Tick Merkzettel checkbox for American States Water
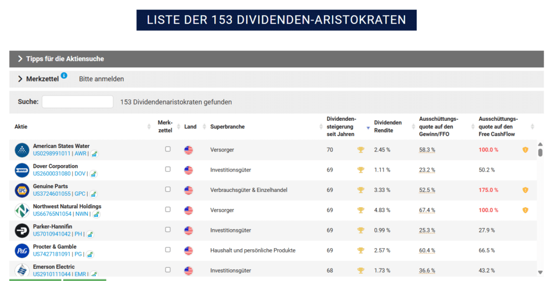 (168, 149)
